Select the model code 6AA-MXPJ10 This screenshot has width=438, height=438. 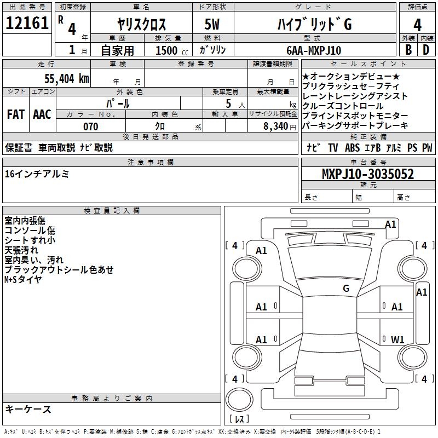tap(314, 50)
